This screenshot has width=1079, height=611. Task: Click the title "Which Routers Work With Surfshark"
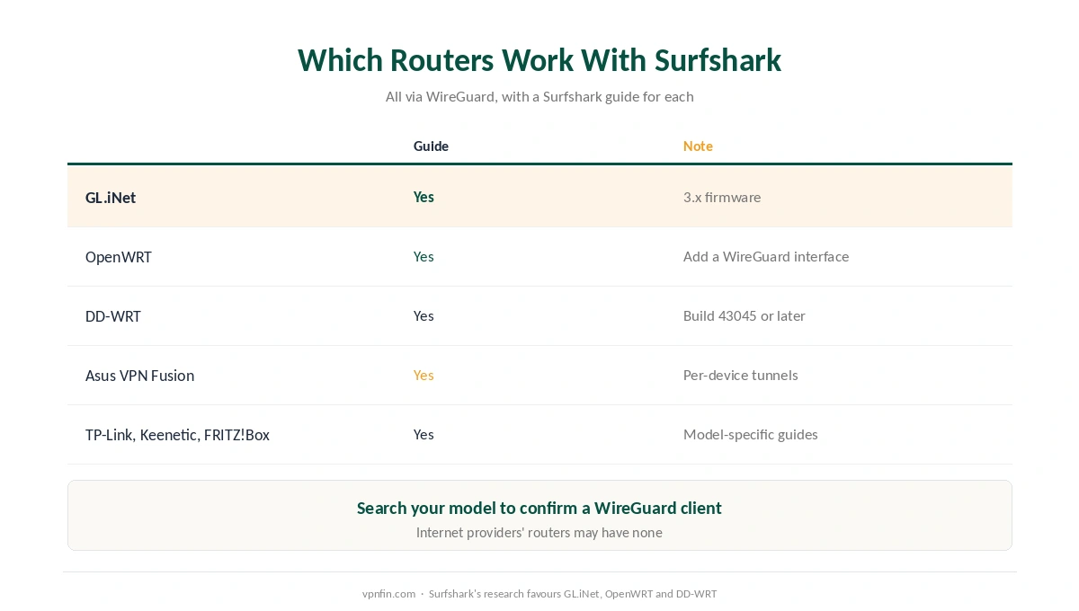point(539,60)
